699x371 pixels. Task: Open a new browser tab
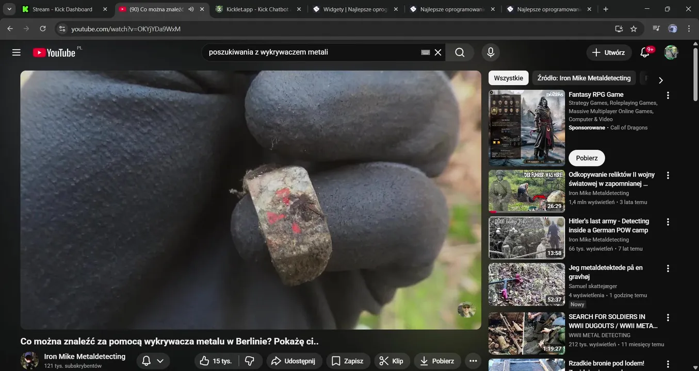606,9
